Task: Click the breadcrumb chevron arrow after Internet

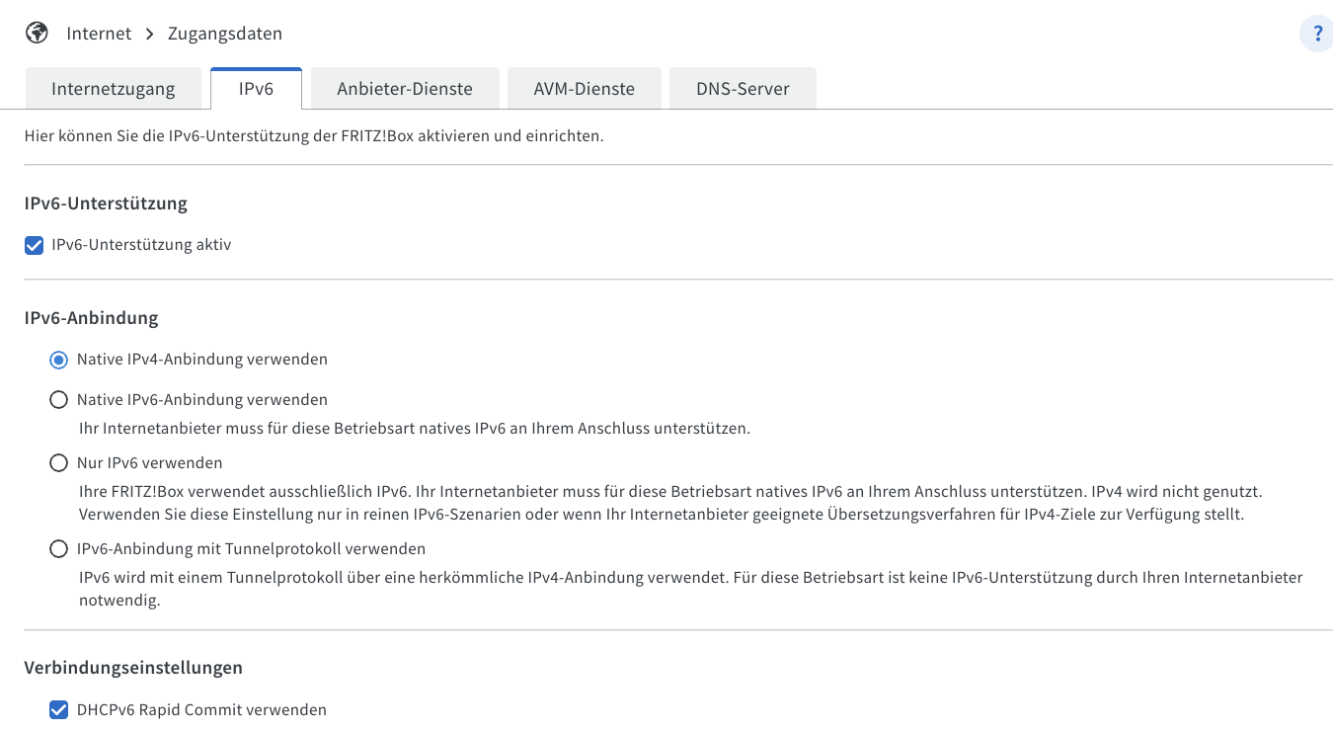Action: click(150, 34)
